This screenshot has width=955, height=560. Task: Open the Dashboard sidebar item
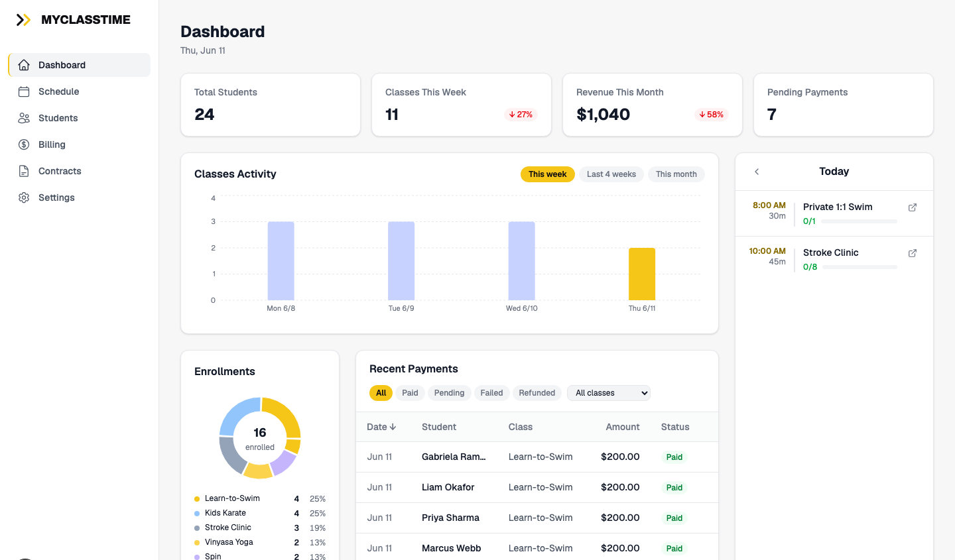80,65
